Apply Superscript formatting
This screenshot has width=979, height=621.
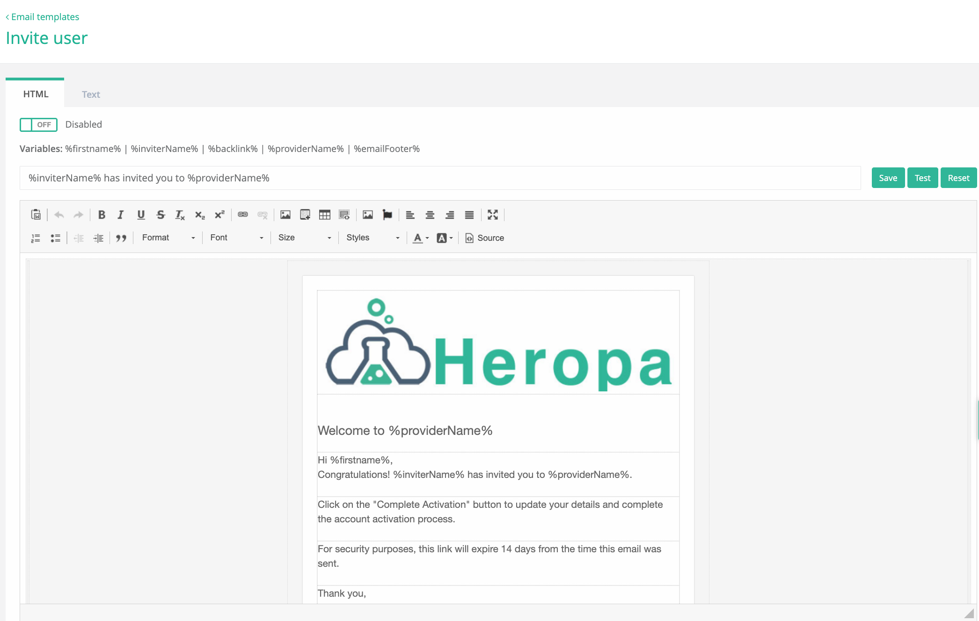click(219, 215)
